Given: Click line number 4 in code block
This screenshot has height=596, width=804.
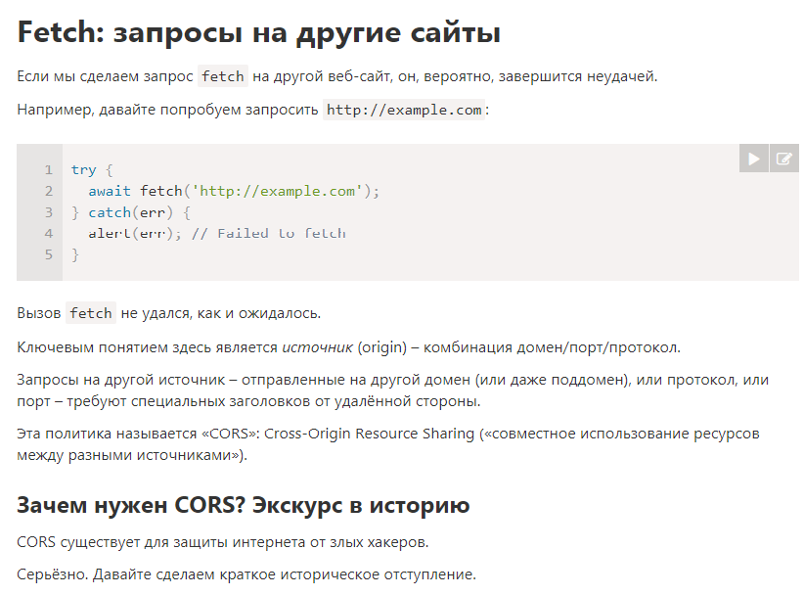Looking at the screenshot, I should point(48,233).
